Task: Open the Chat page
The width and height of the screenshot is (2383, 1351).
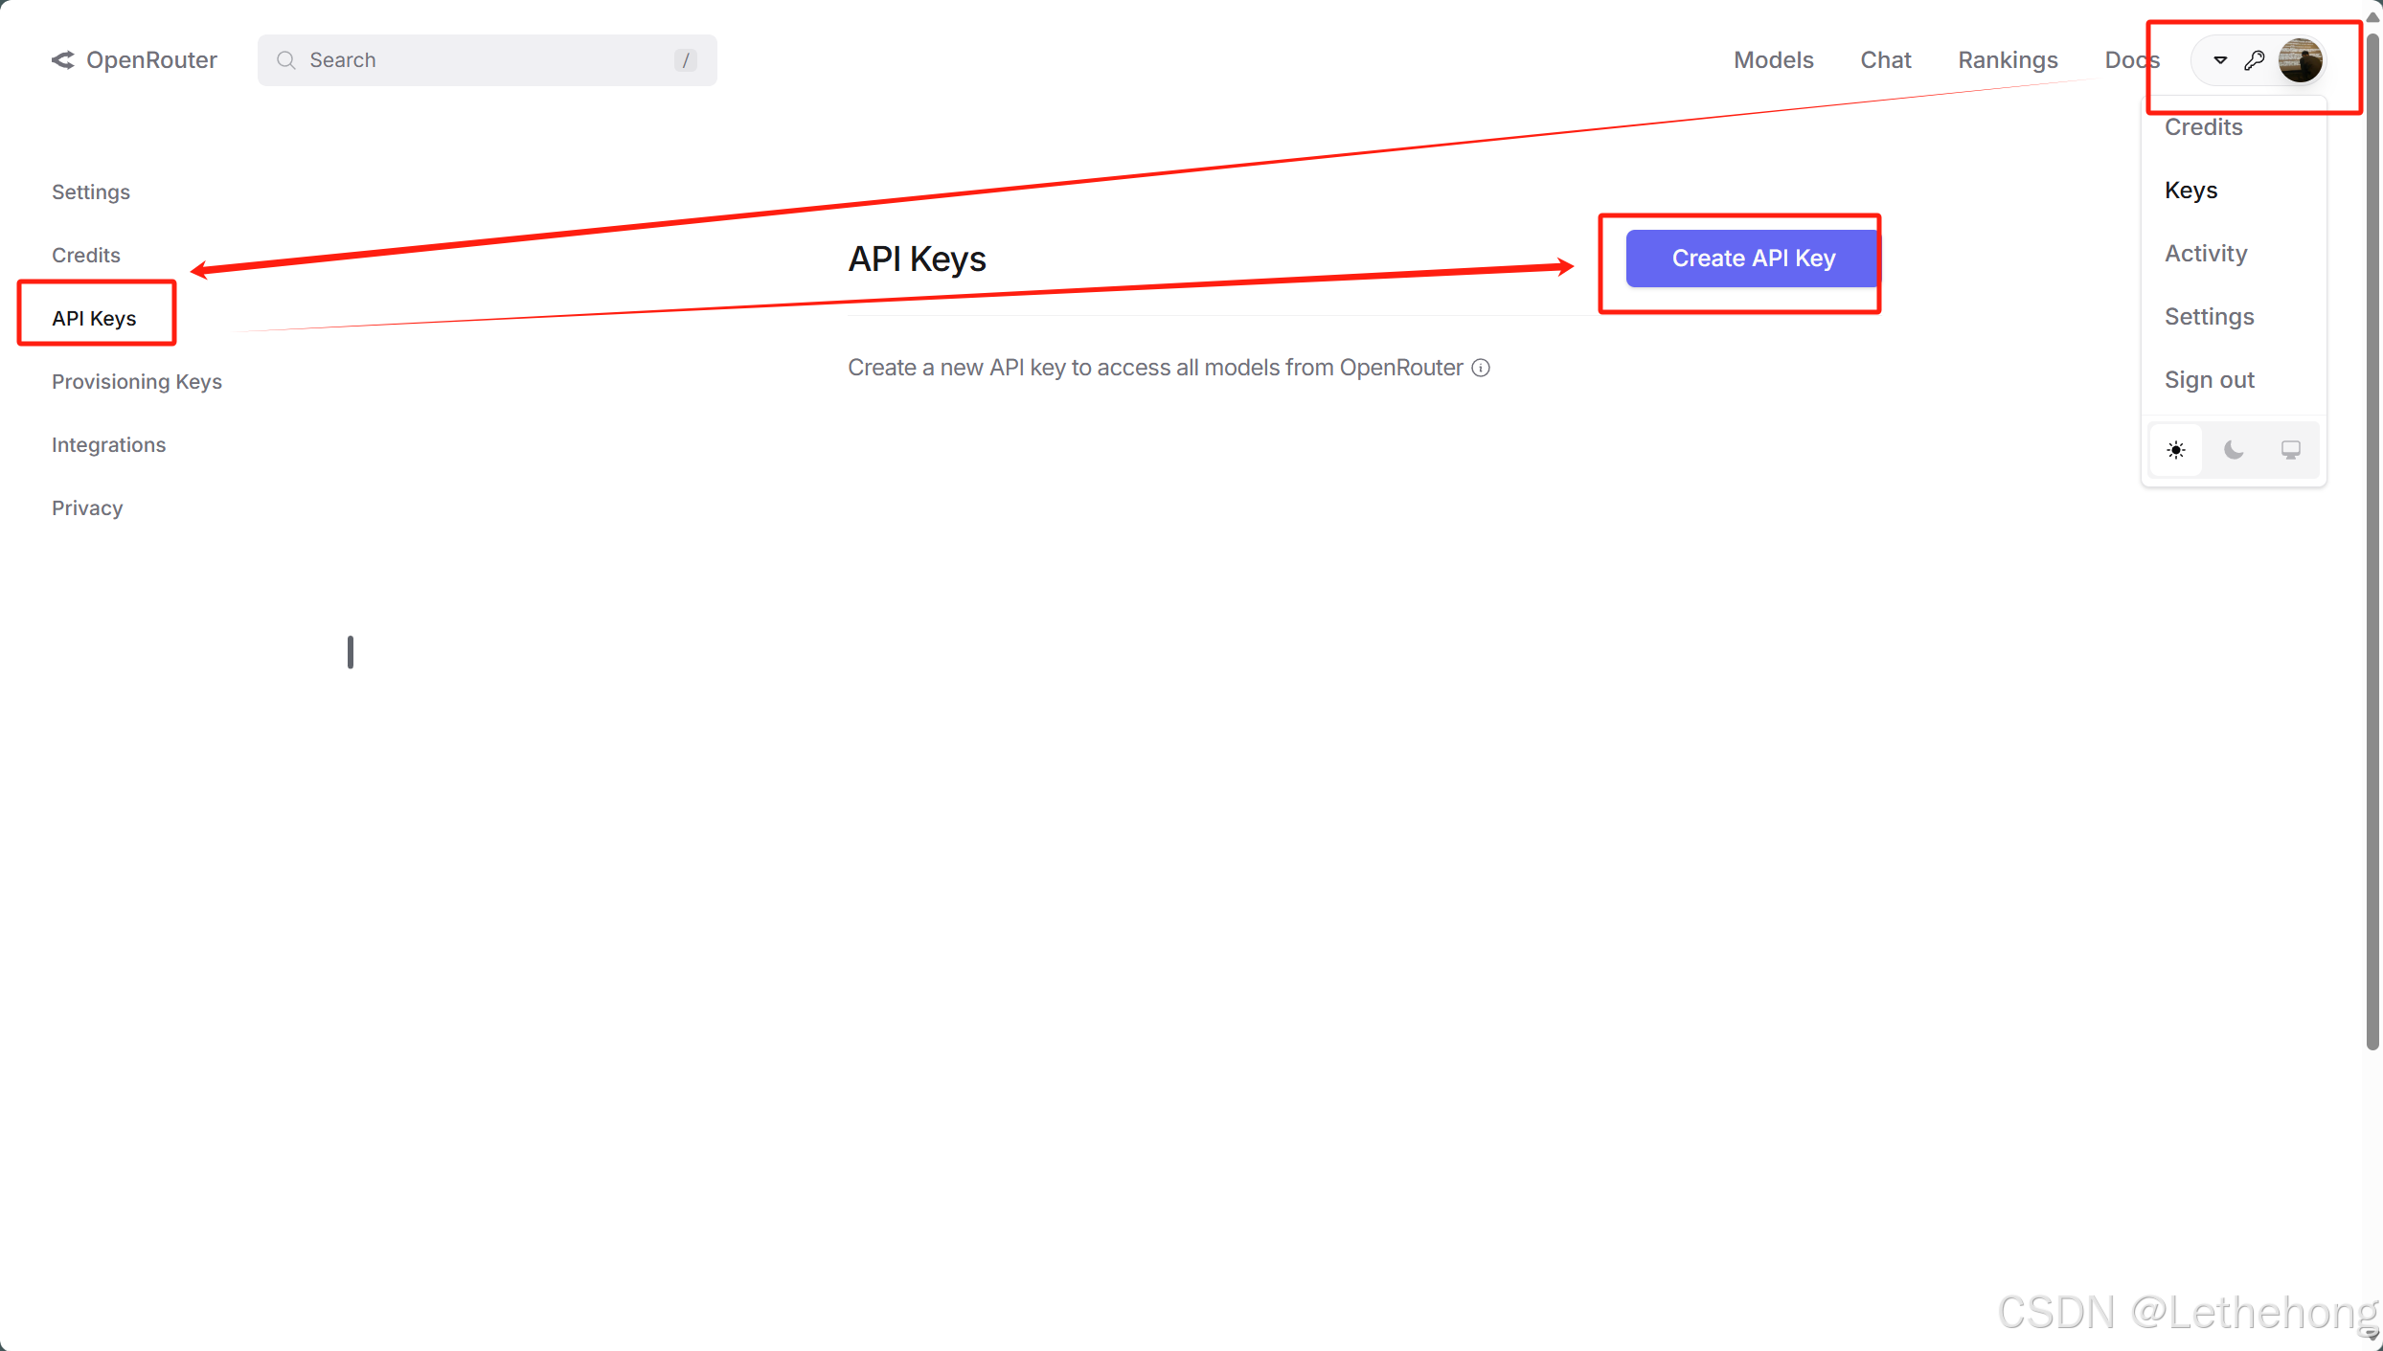Action: tap(1886, 60)
